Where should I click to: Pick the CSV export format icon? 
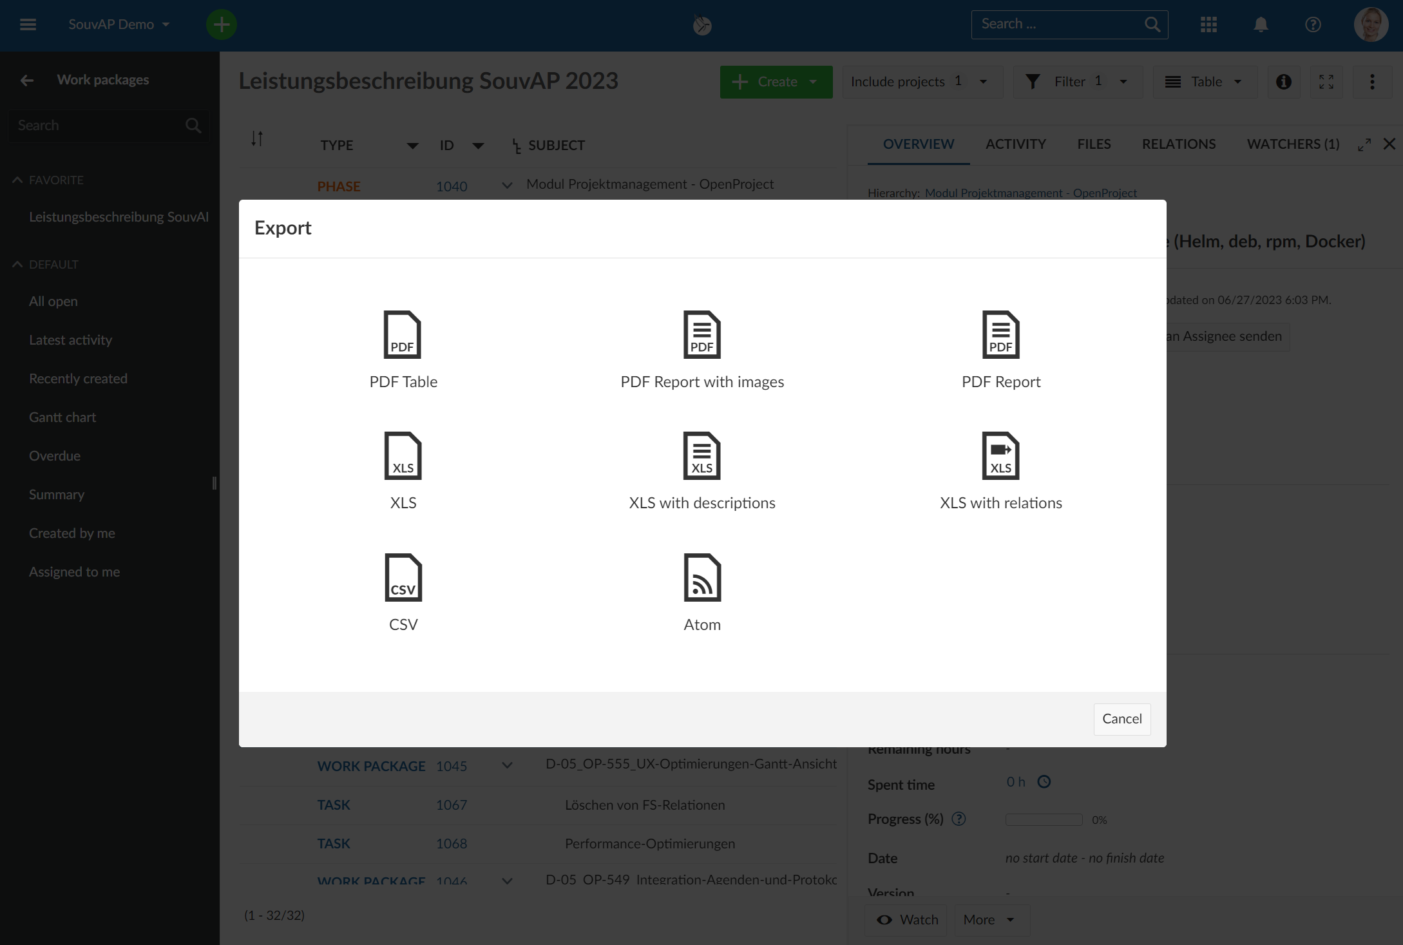point(403,577)
